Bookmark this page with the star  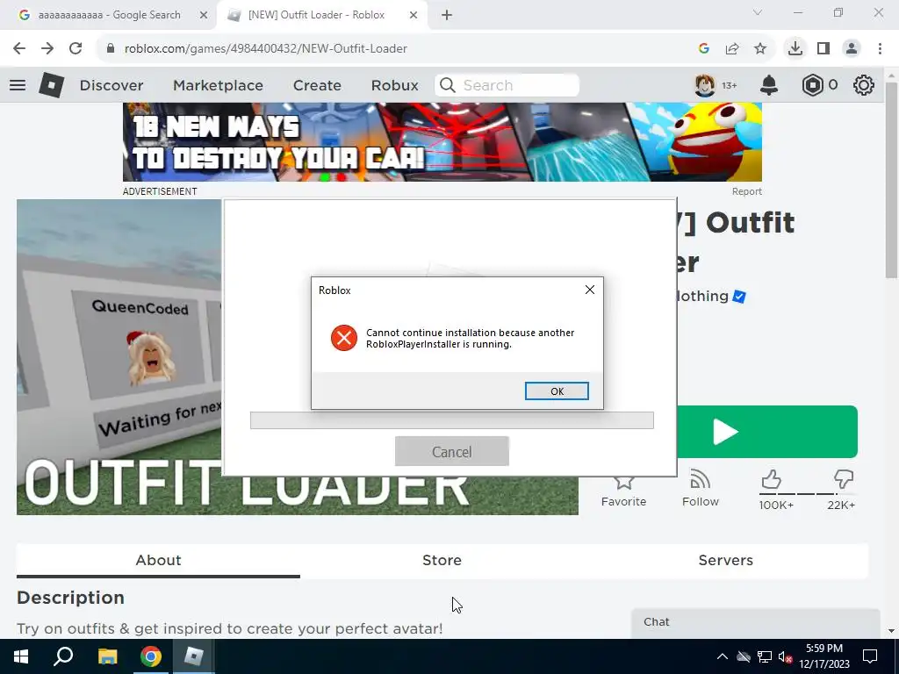(x=760, y=49)
